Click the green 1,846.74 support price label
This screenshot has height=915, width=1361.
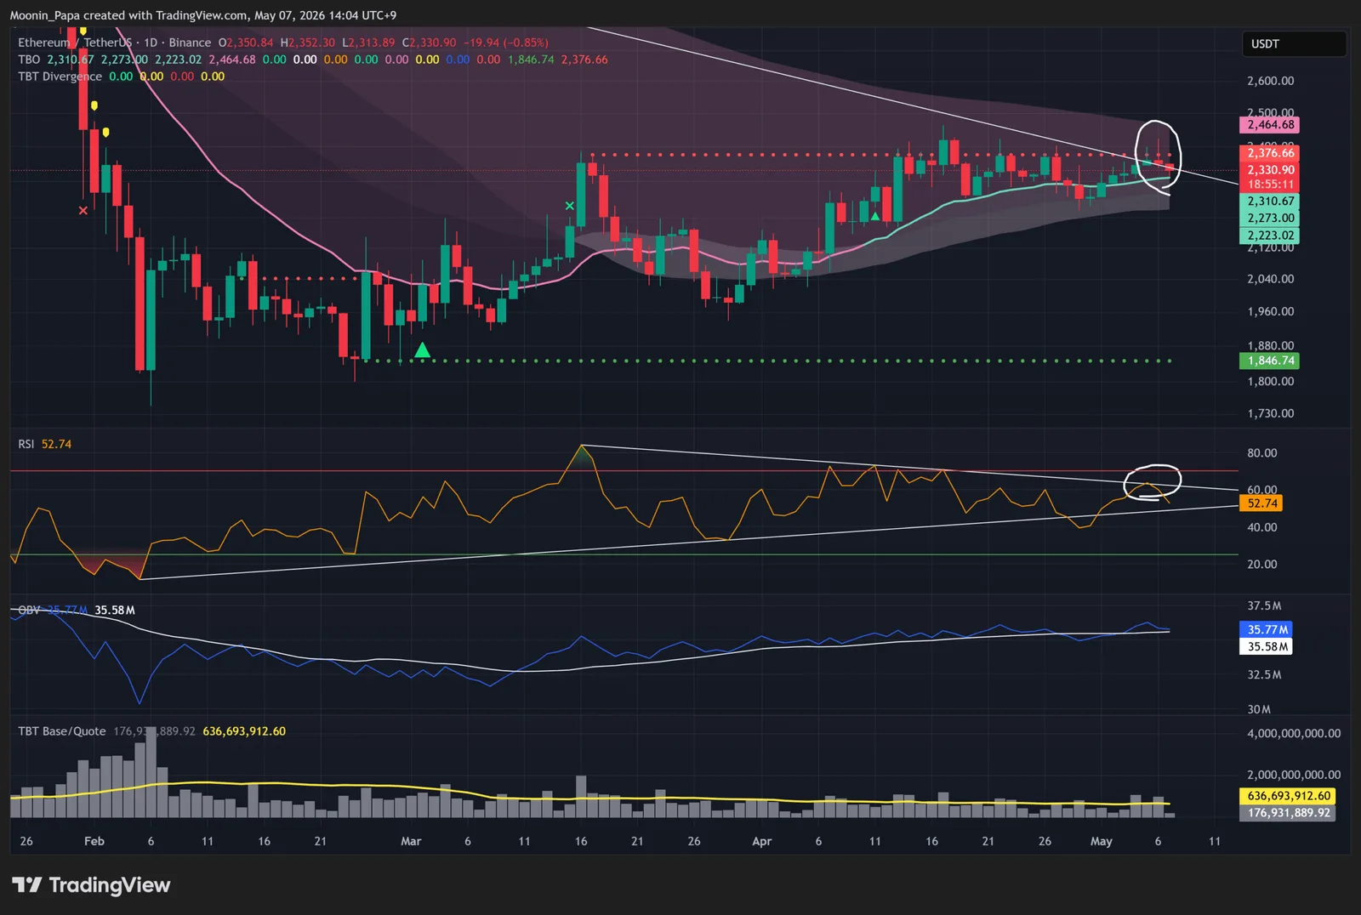coord(1270,361)
